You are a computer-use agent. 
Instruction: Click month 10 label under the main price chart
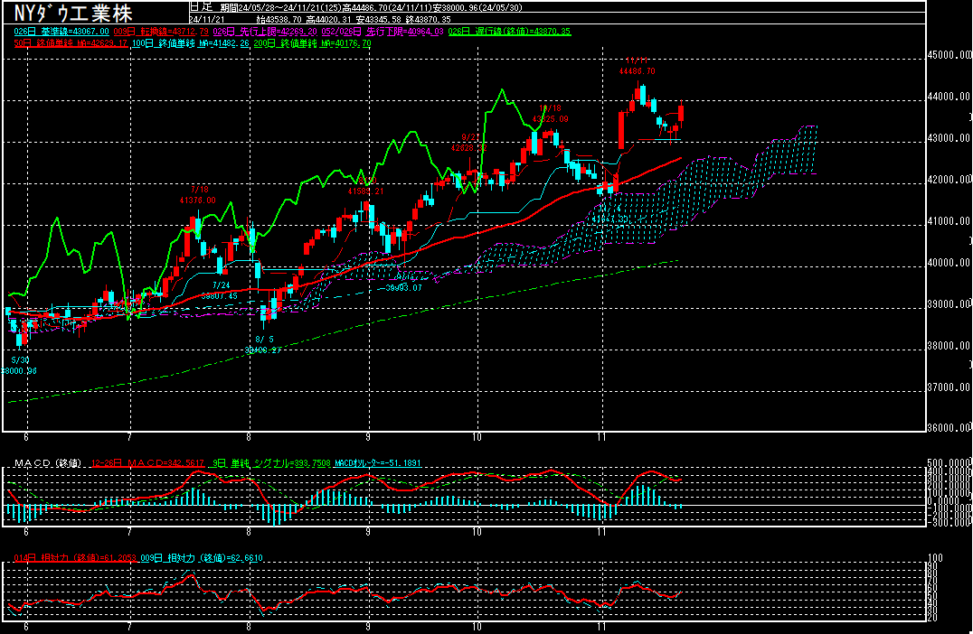[x=477, y=437]
